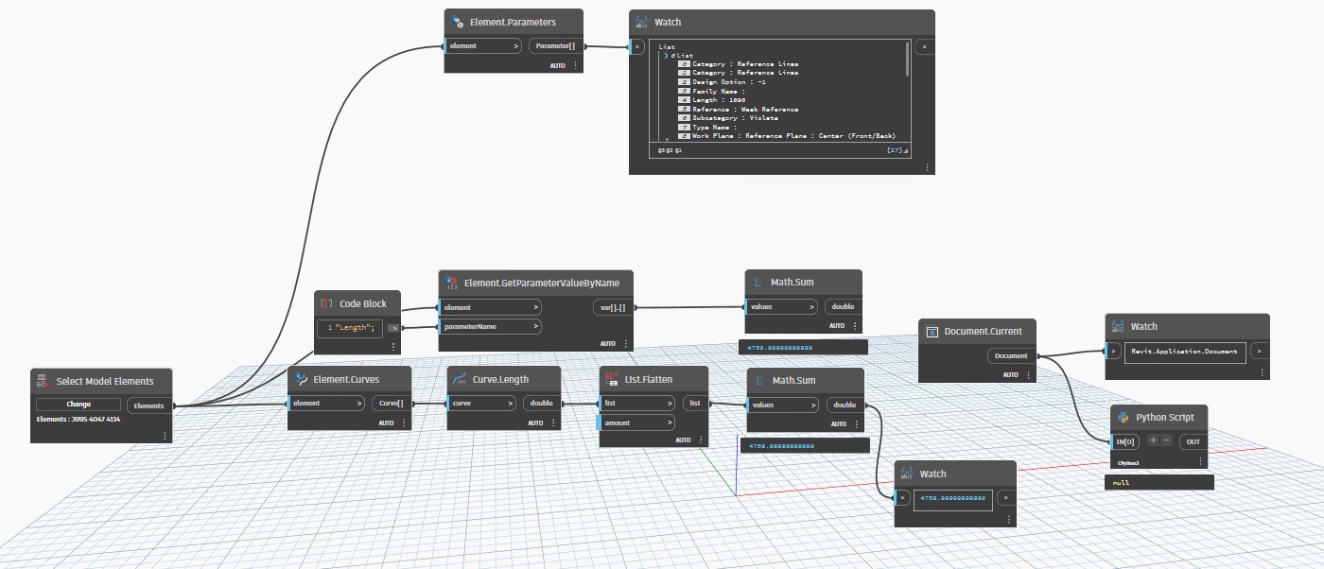Click the Code Block output port arrow
Viewport: 1324px width, 569px height.
pos(393,327)
